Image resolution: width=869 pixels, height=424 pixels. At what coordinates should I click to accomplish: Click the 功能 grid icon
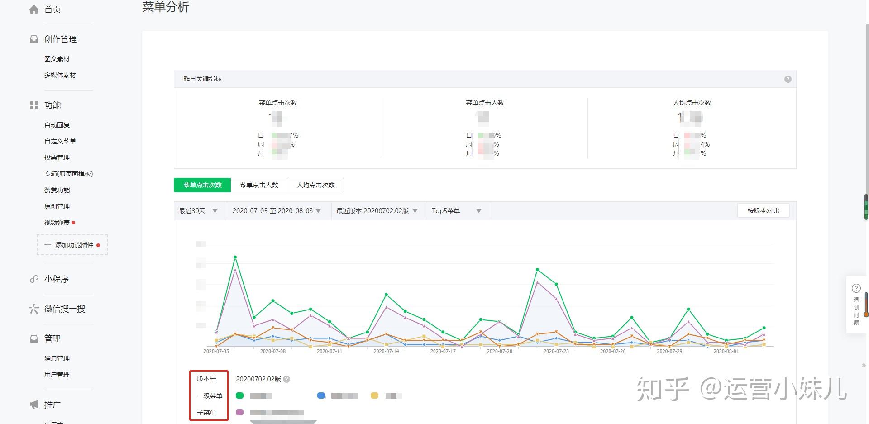[34, 105]
